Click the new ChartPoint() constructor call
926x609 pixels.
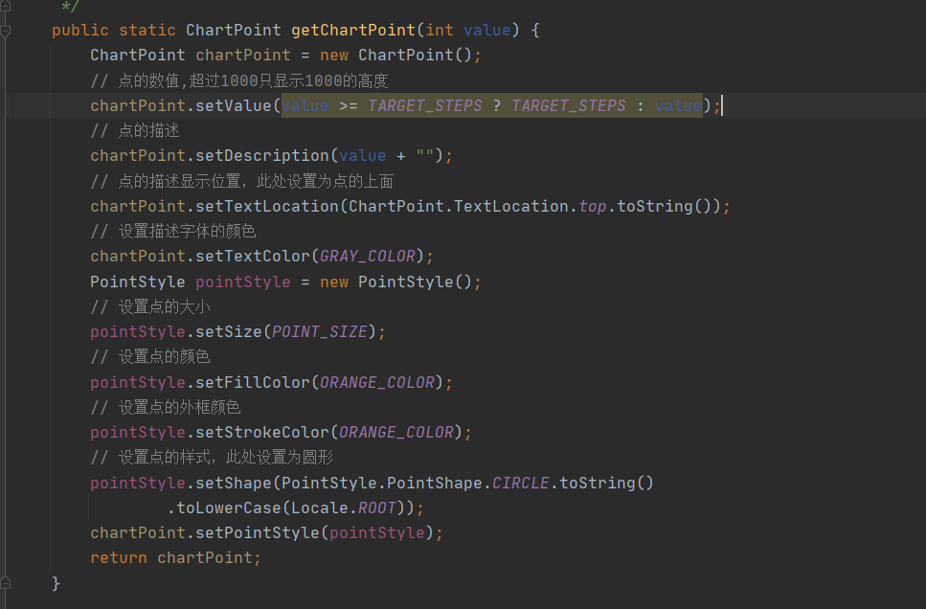click(x=395, y=55)
